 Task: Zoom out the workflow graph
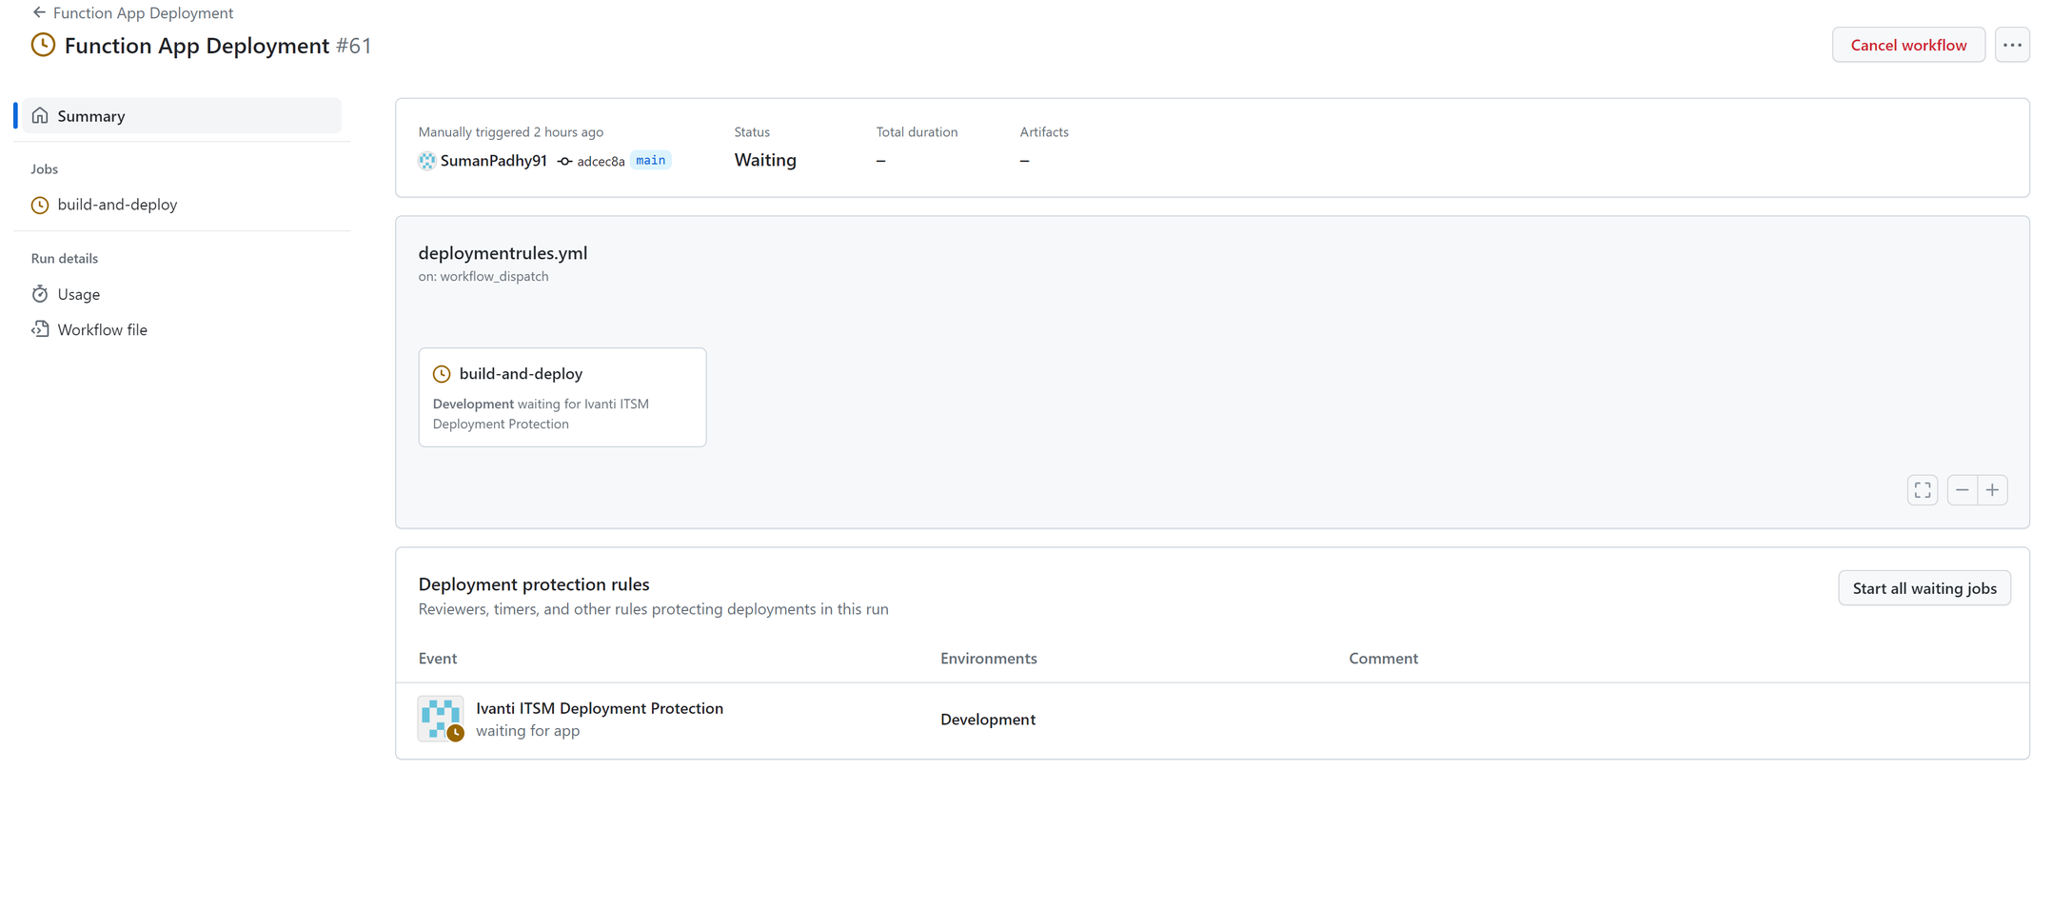coord(1962,490)
